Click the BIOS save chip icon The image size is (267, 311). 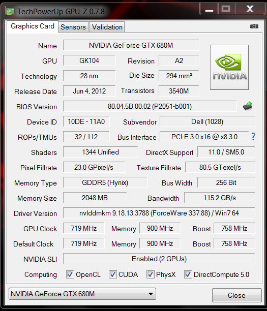coord(248,106)
